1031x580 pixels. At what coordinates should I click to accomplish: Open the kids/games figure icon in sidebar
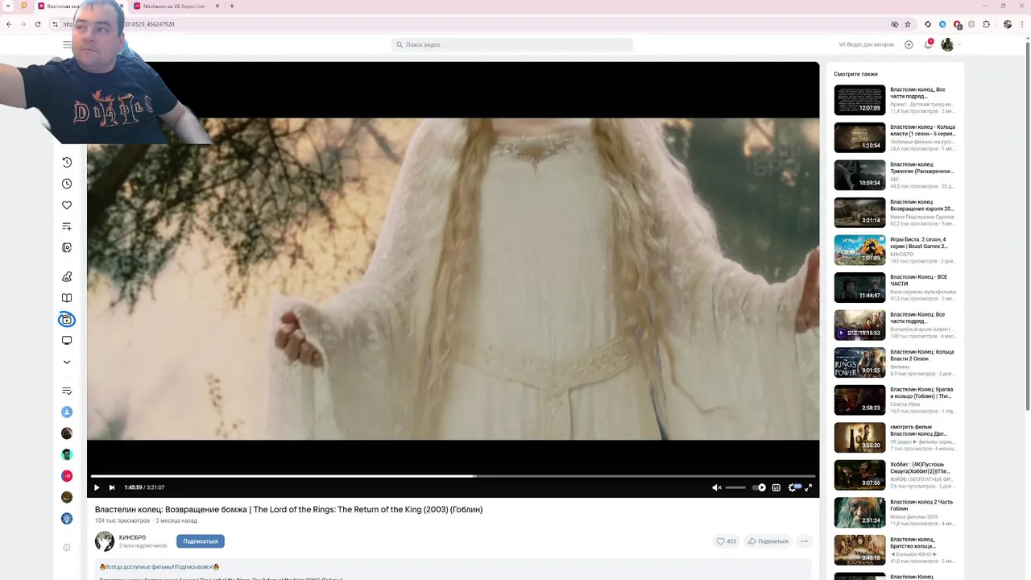pos(67,276)
